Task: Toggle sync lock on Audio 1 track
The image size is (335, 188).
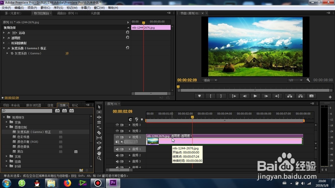Action: [122, 149]
